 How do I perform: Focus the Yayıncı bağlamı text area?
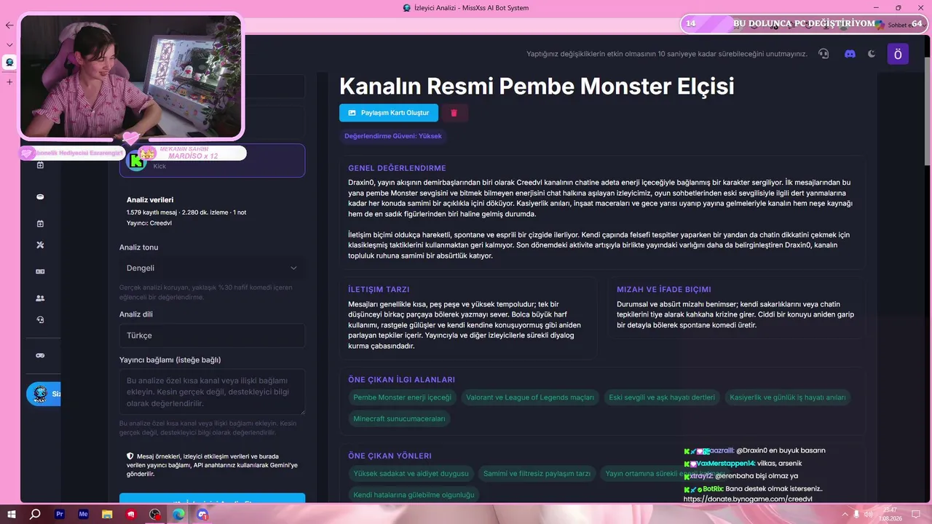212,392
